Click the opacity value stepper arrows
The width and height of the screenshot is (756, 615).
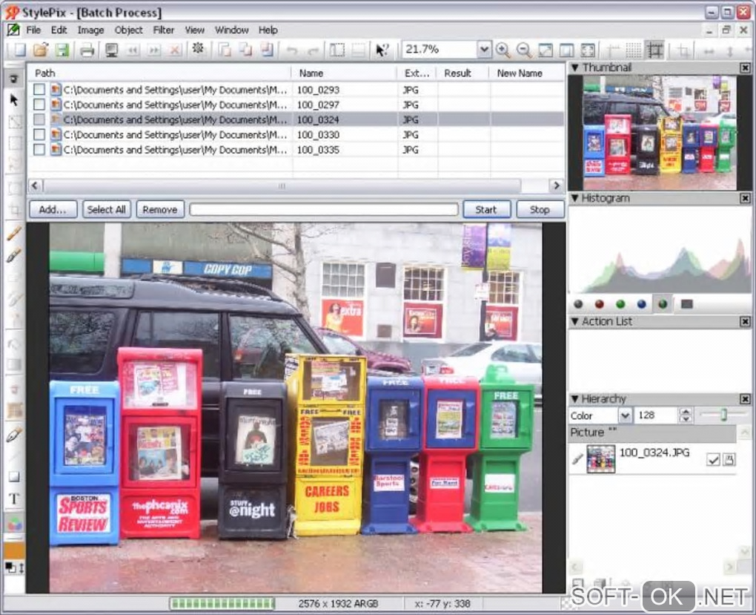(x=685, y=415)
